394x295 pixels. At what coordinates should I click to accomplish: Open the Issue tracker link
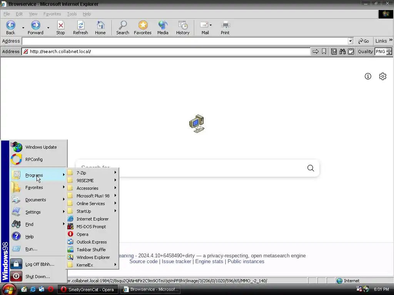tap(176, 261)
